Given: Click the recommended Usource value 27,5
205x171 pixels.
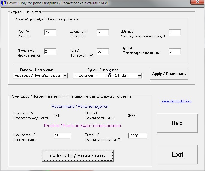Looking at the screenshot, I should pos(57,116).
